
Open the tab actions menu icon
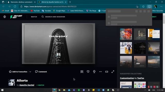click(x=3, y=2)
